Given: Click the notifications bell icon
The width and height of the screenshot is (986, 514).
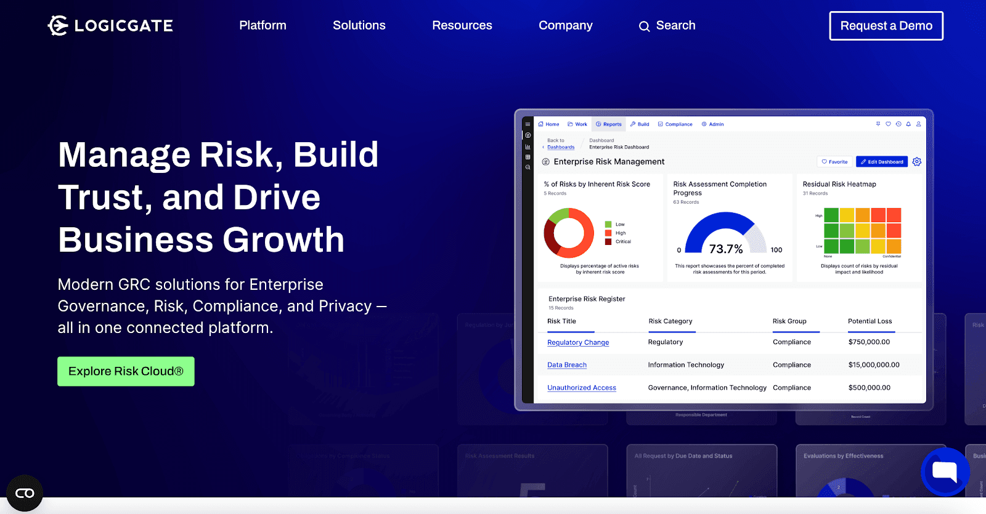Looking at the screenshot, I should (908, 124).
